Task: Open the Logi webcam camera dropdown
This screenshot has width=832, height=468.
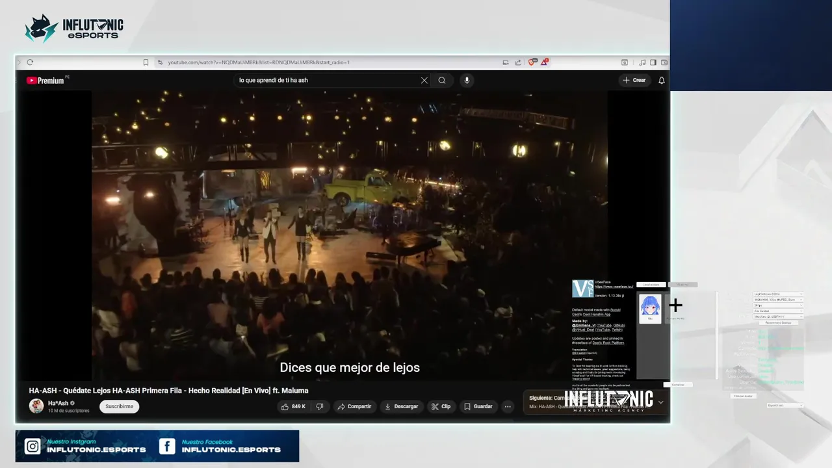Action: tap(778, 294)
